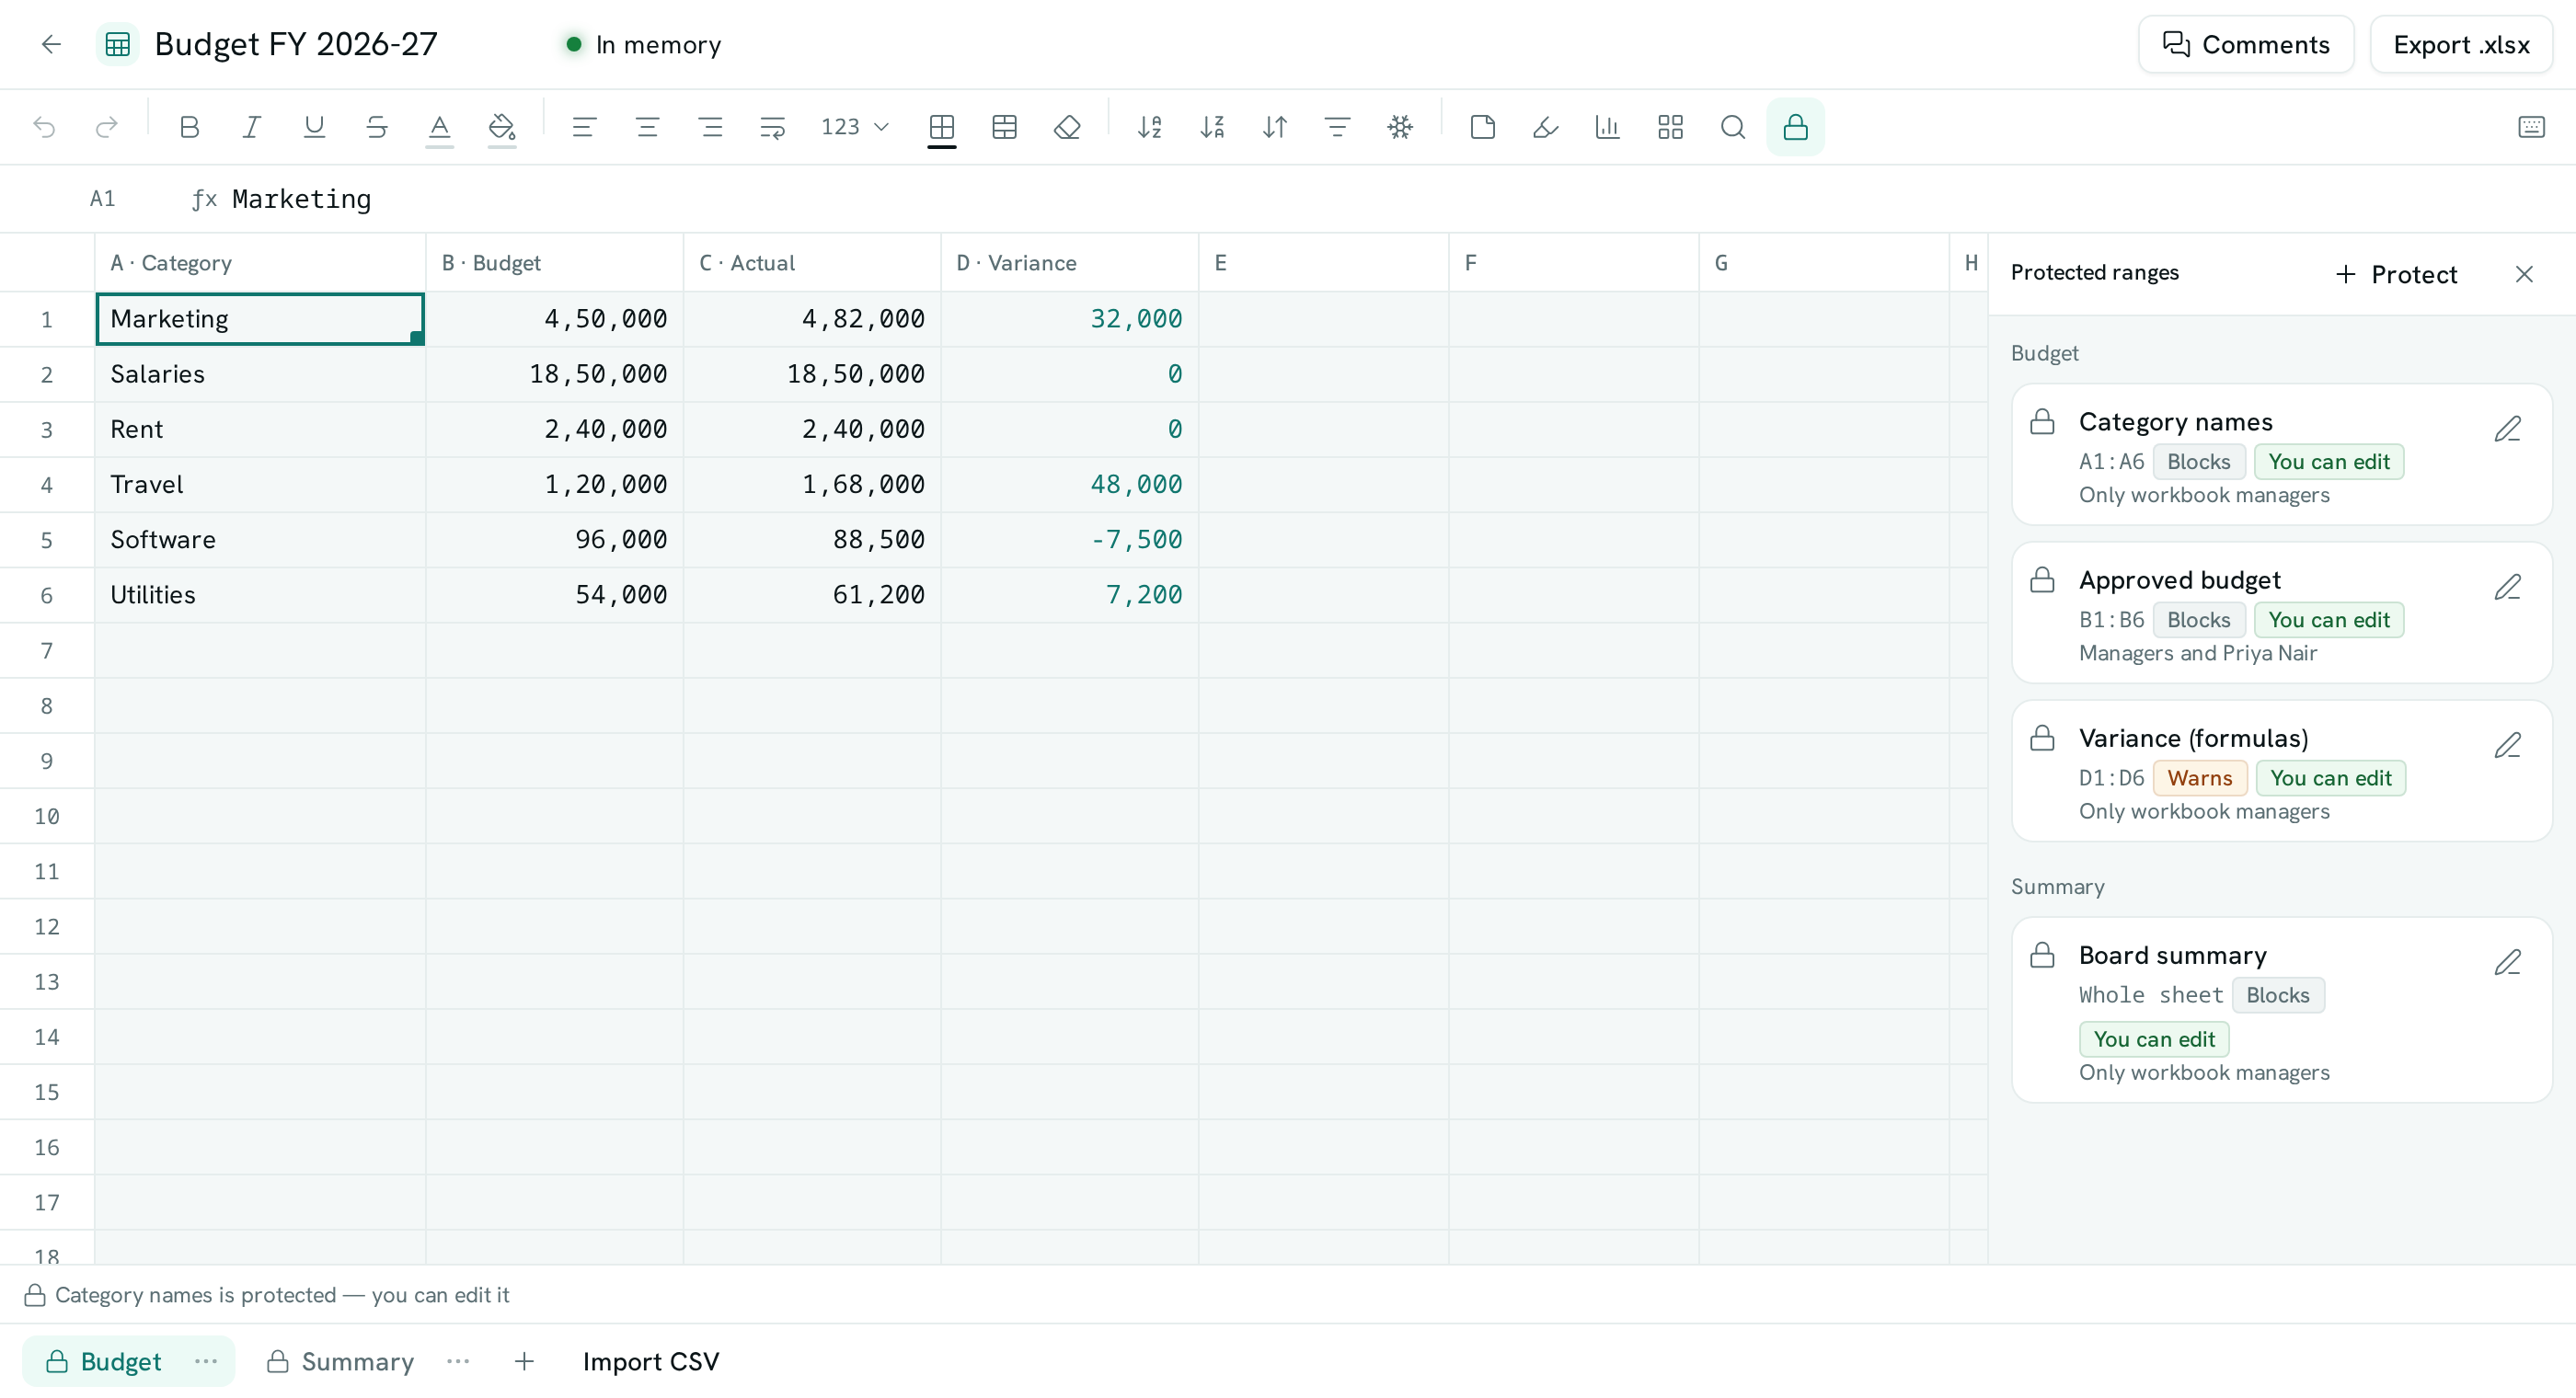The image size is (2576, 1398).
Task: Click the filter icon
Action: pyautogui.click(x=1337, y=127)
